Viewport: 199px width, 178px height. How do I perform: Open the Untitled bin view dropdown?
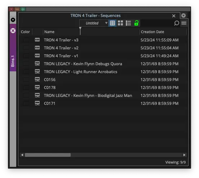pos(94,23)
